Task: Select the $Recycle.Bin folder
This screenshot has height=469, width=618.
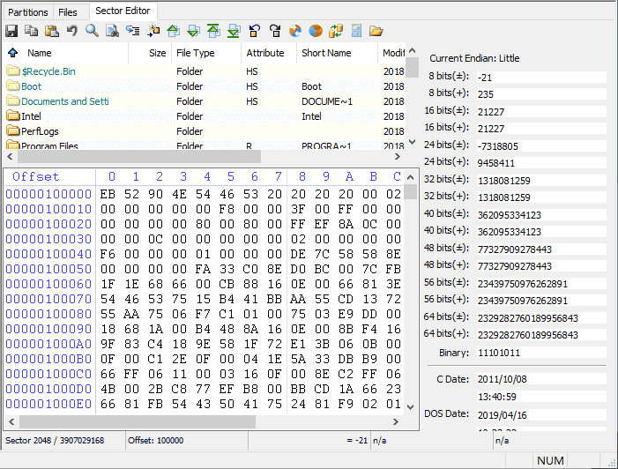Action: [48, 71]
